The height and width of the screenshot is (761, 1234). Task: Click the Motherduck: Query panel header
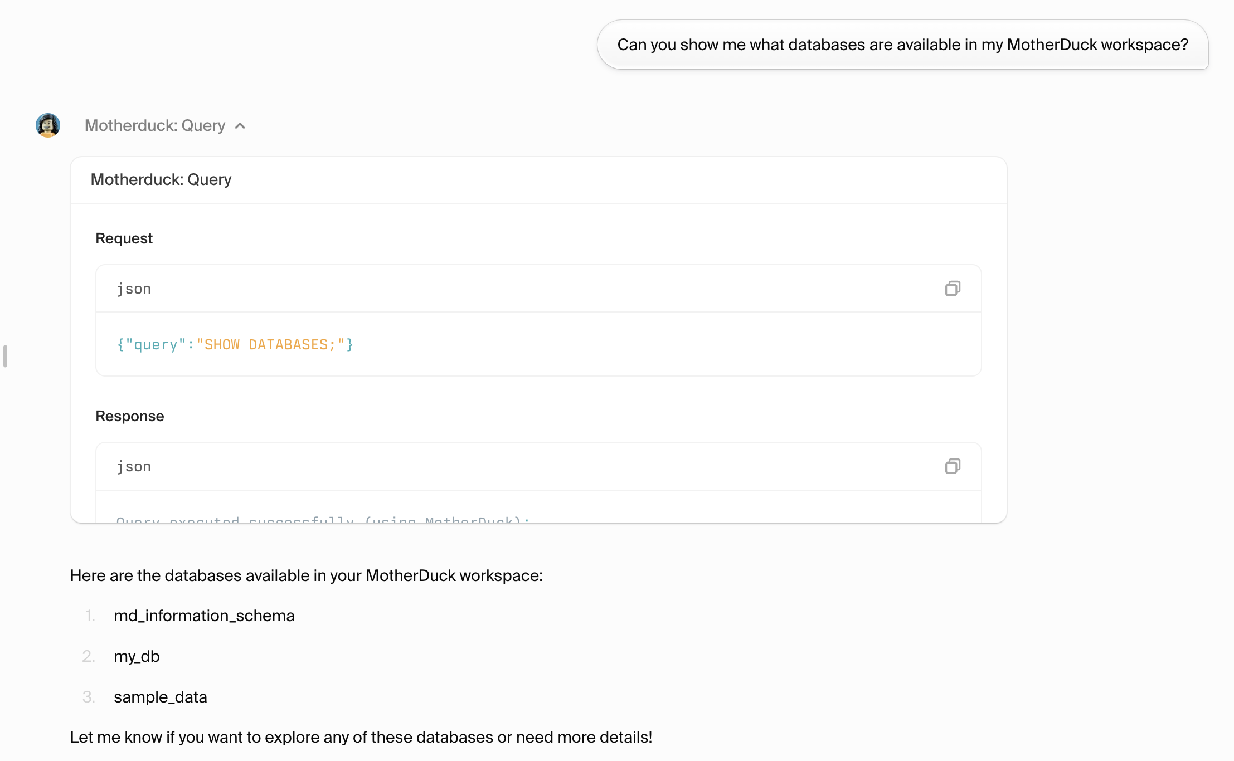point(161,180)
